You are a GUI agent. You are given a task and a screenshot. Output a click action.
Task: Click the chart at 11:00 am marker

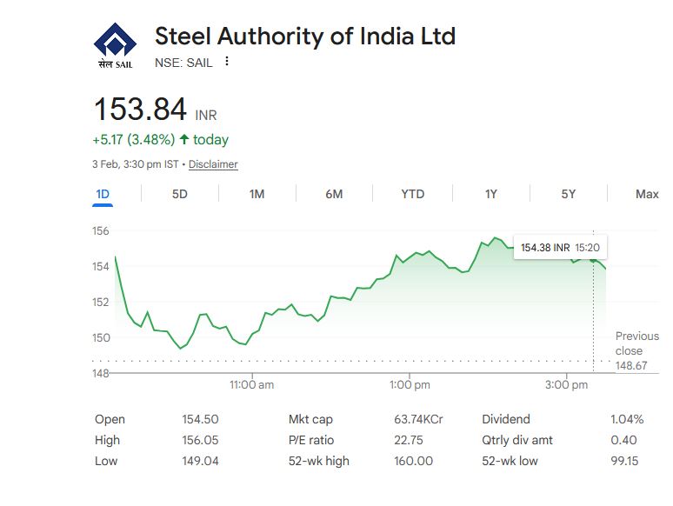[252, 383]
